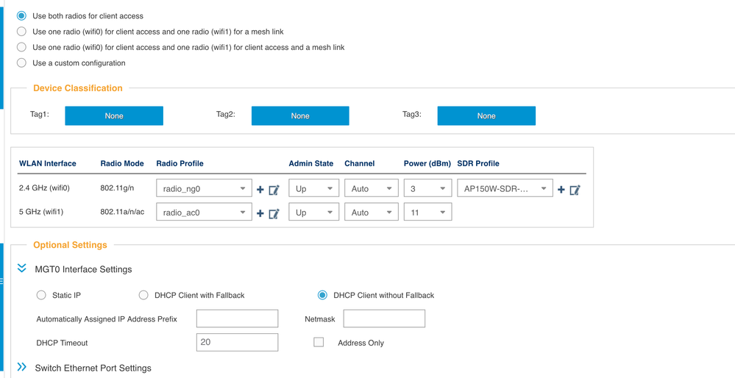
Task: Click the DHCP Timeout input field
Action: (237, 342)
